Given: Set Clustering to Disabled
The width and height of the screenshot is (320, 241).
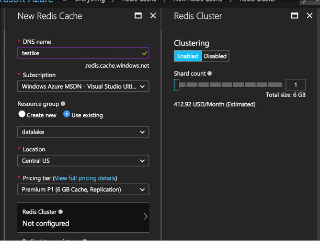Looking at the screenshot, I should (x=215, y=56).
